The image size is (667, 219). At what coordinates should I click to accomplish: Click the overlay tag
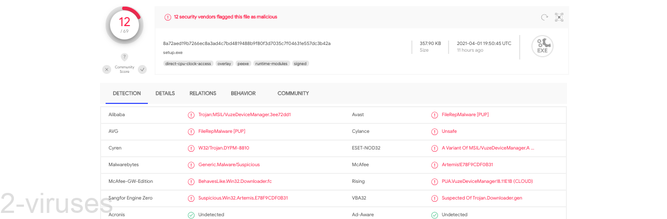(x=225, y=63)
